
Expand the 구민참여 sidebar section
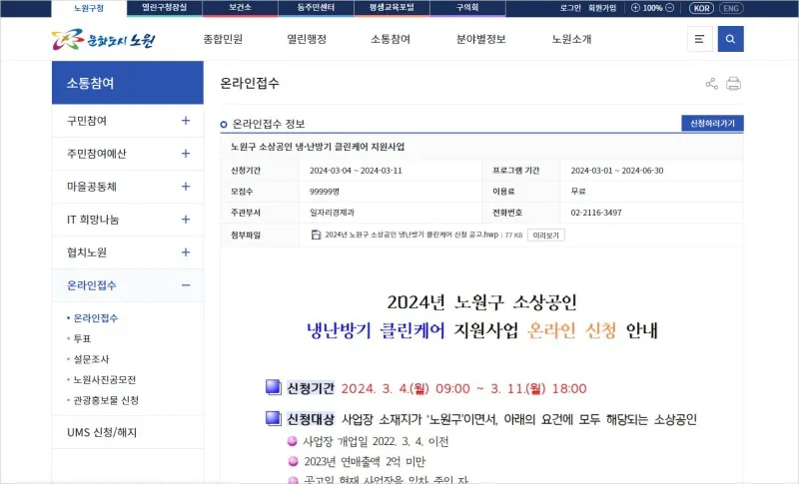pos(186,121)
